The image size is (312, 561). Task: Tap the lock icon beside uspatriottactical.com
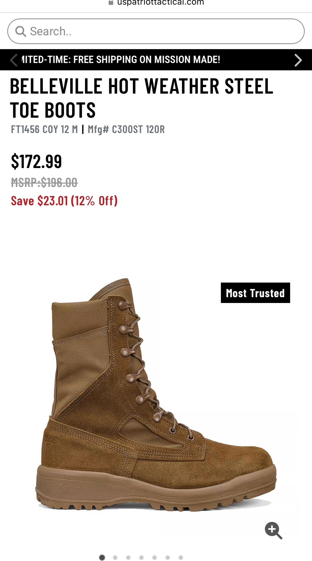click(x=111, y=3)
